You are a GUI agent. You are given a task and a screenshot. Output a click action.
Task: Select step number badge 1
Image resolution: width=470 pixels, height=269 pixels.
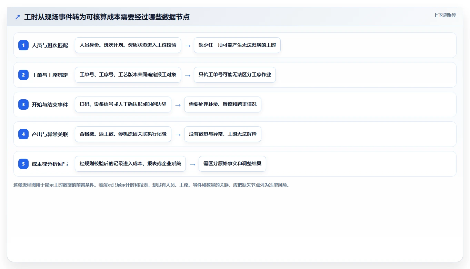23,45
